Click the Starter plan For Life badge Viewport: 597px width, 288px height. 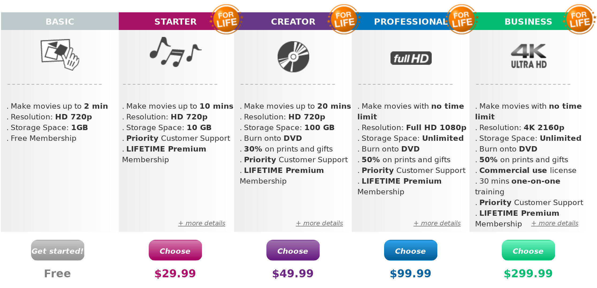(x=226, y=19)
